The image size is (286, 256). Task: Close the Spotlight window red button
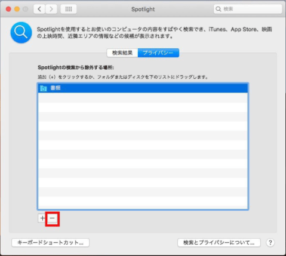click(8, 9)
